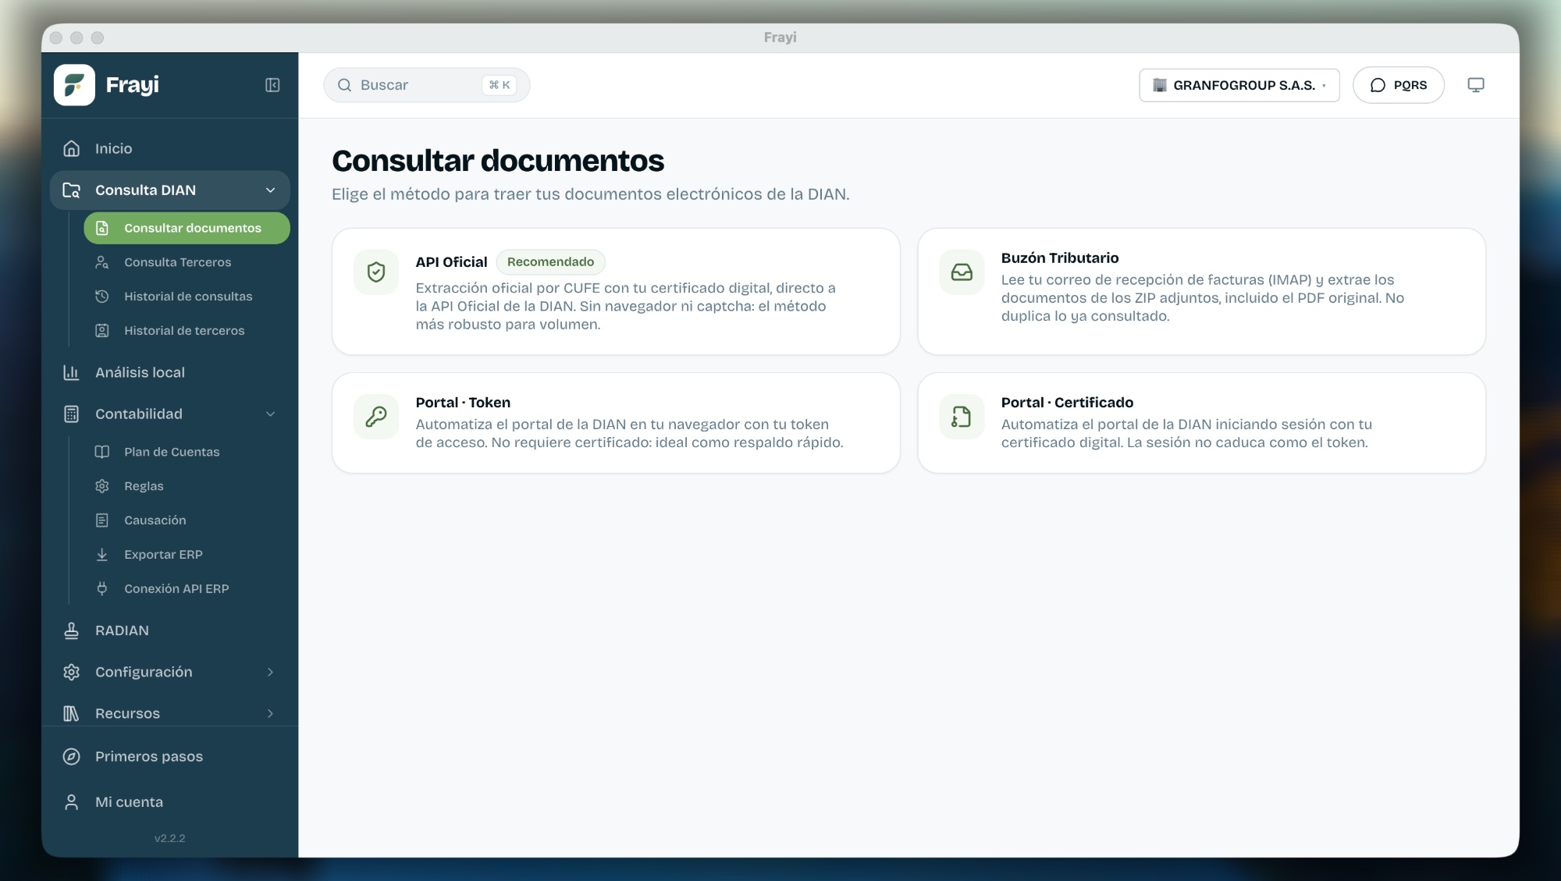Image resolution: width=1561 pixels, height=881 pixels.
Task: Open the GRANFOGROUP S.A.S. company dropdown
Action: (x=1239, y=85)
